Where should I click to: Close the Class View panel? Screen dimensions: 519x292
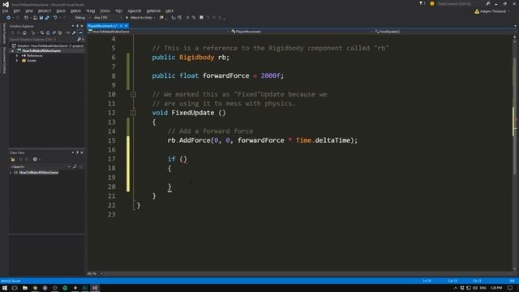point(82,152)
